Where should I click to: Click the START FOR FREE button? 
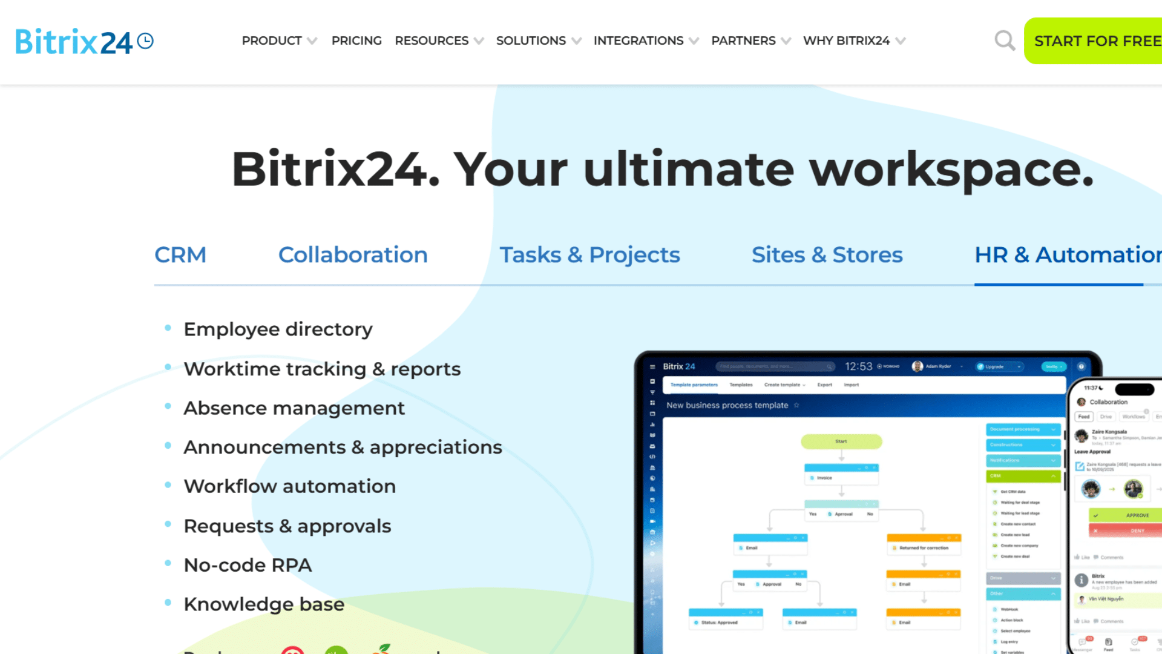pos(1093,41)
